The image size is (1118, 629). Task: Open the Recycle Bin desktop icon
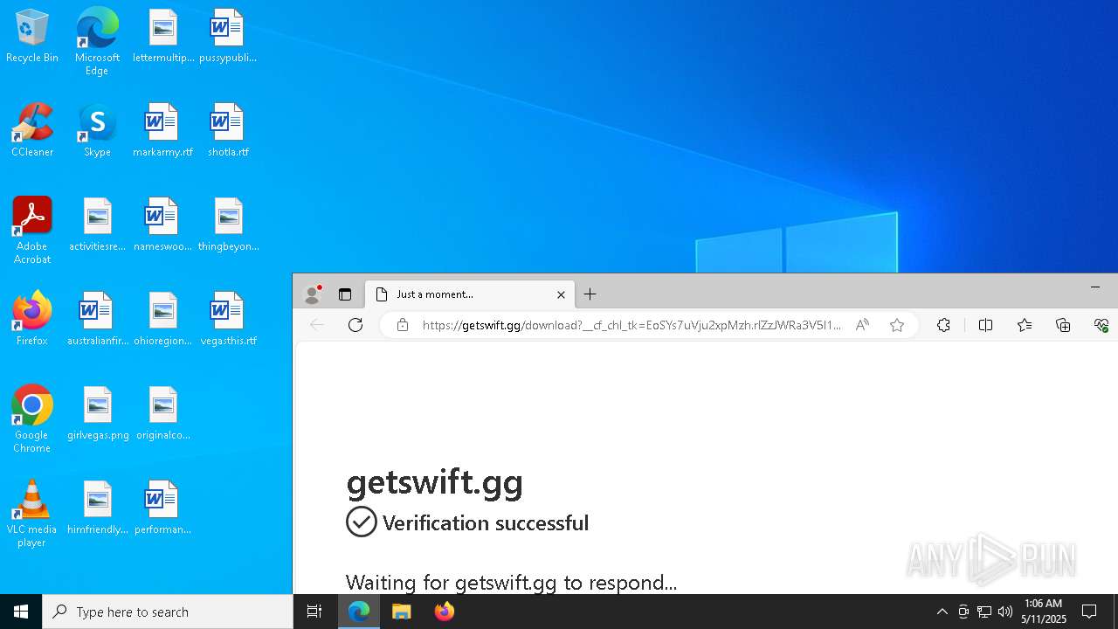pos(32,37)
